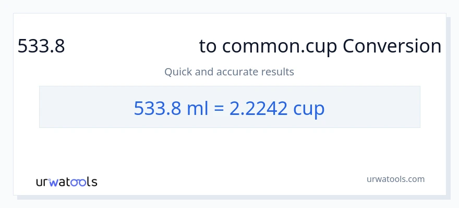459x208 pixels.
Task: Click the urwatools logo
Action: point(66,182)
